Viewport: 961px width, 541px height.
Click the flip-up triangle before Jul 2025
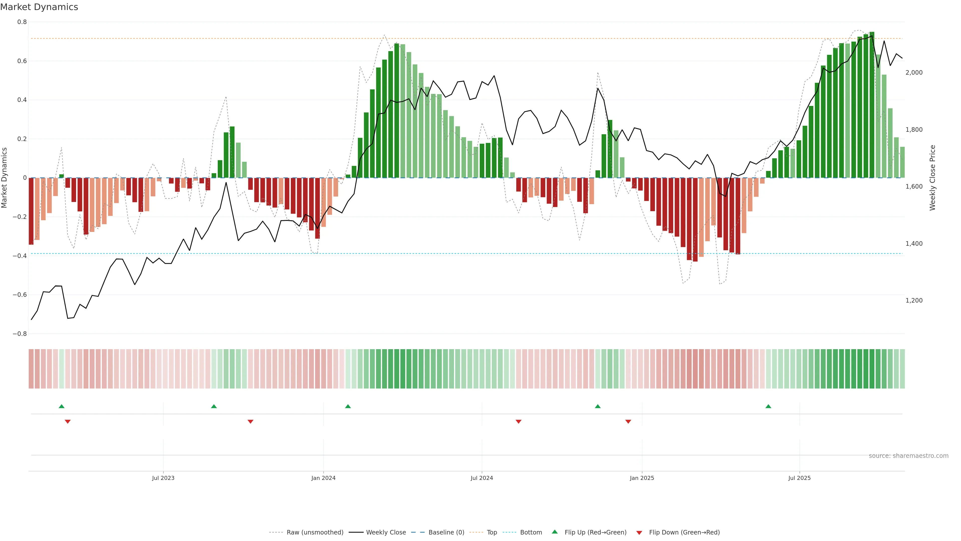pos(768,406)
